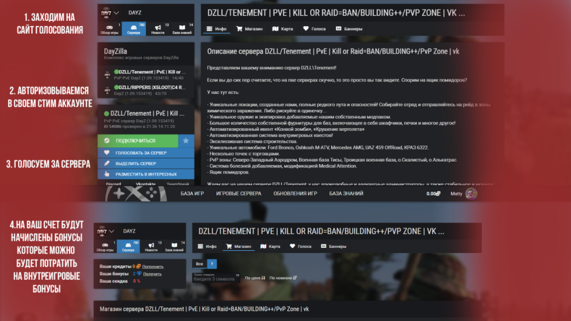Open Обзор игры gamepad tab on the info page
Screen dimensions: 571x321
109,29
